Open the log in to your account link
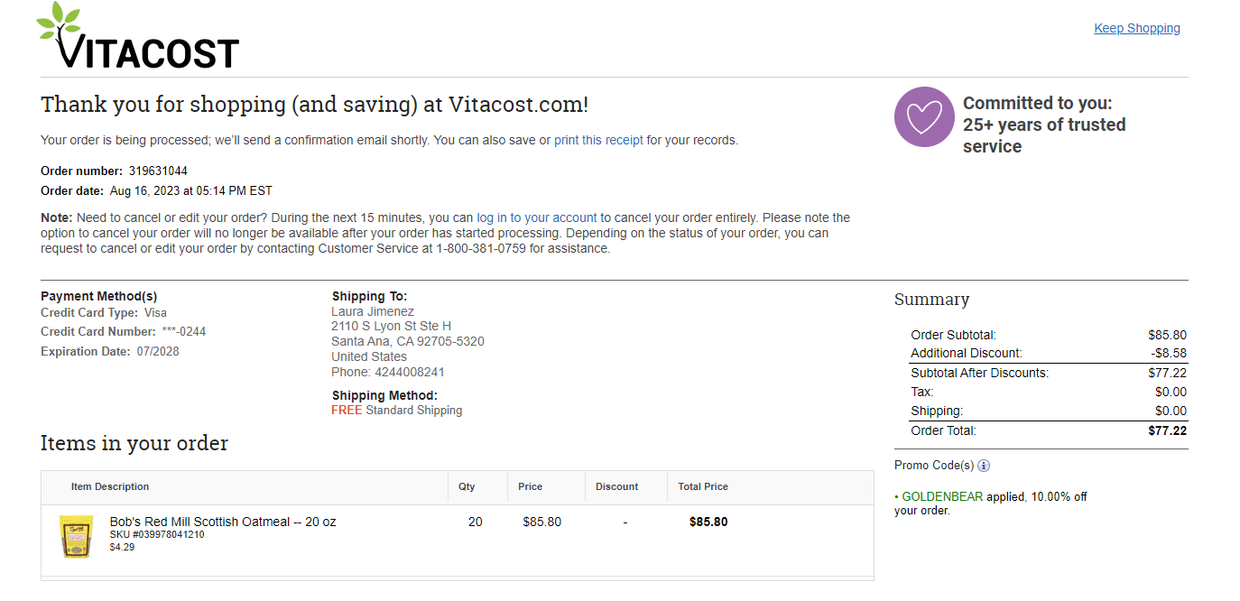The width and height of the screenshot is (1240, 601). (537, 217)
